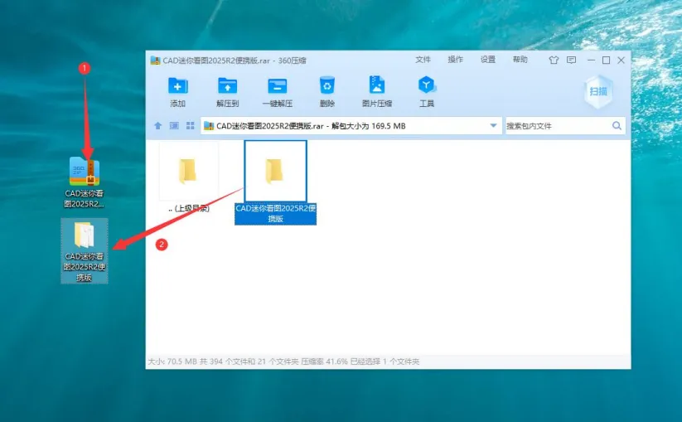The width and height of the screenshot is (682, 422).
Task: Click the archive path address field
Action: click(x=351, y=126)
